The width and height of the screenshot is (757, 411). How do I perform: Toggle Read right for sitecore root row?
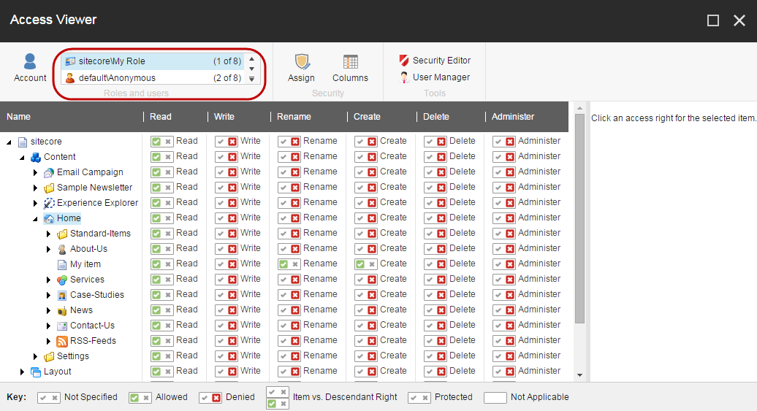coord(161,142)
